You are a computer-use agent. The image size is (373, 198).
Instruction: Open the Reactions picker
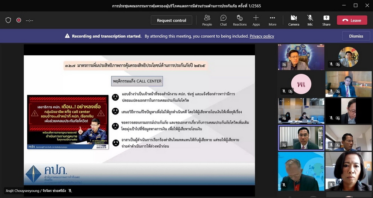click(240, 20)
